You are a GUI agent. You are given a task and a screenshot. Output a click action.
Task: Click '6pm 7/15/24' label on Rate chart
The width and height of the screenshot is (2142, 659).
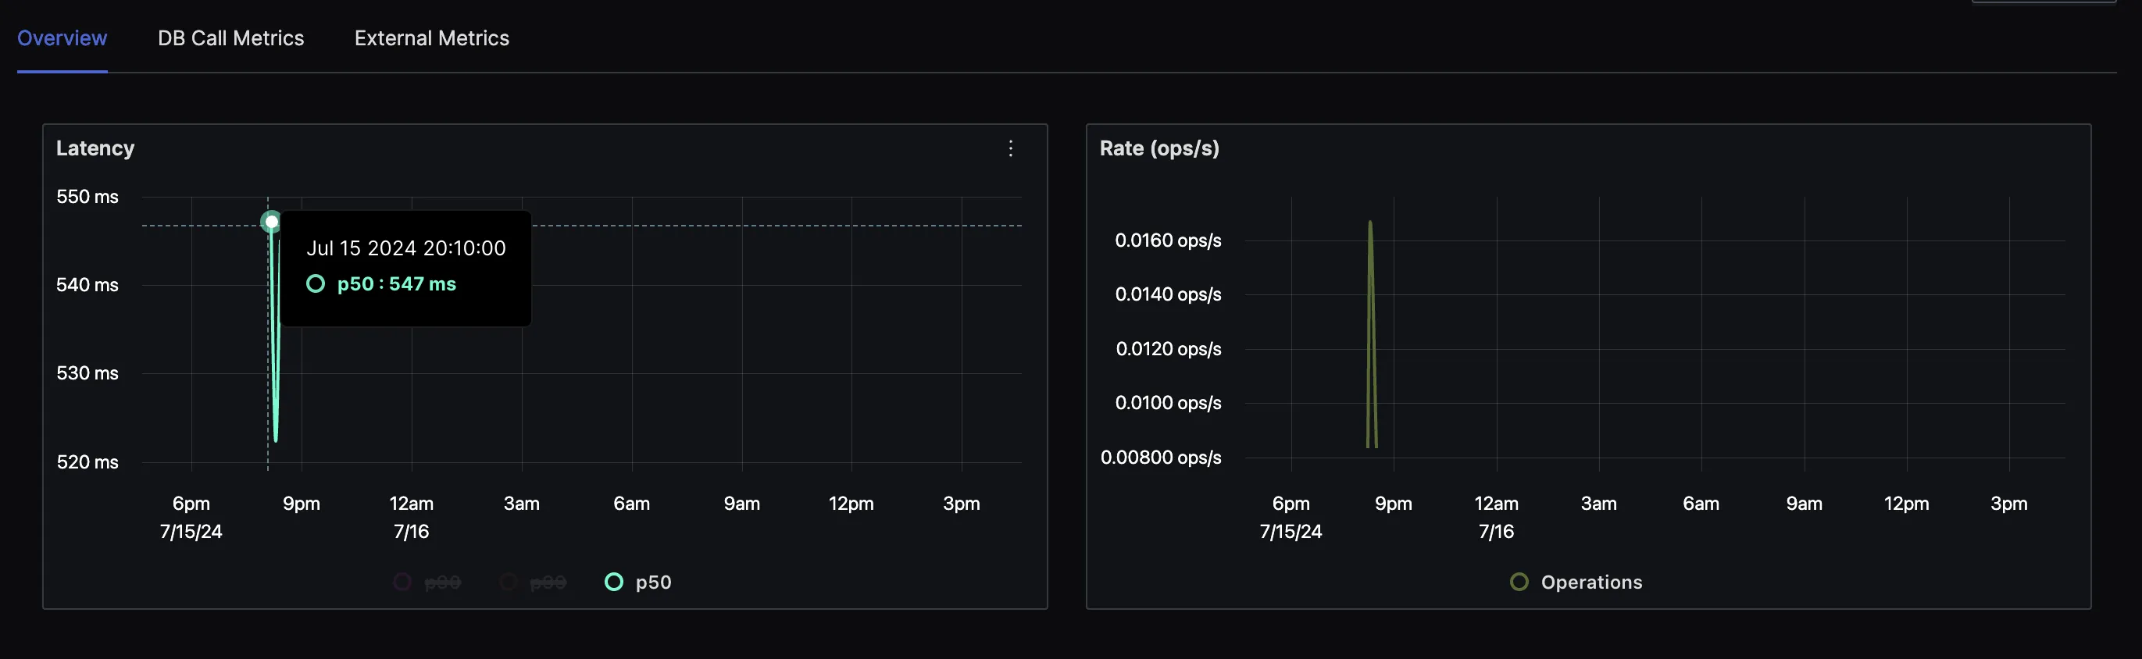pos(1291,518)
